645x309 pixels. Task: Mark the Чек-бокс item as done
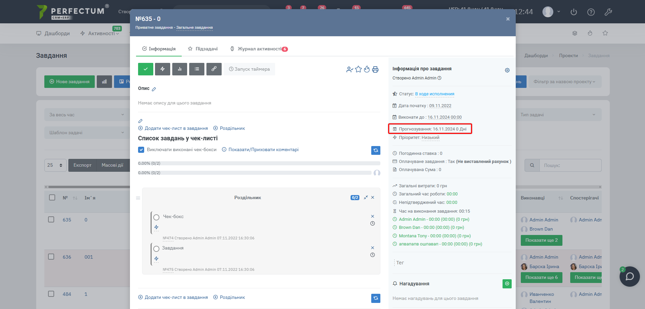coord(156,217)
